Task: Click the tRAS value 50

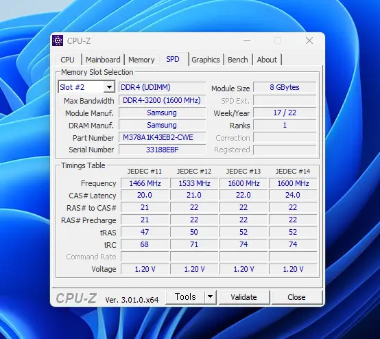Action: tap(194, 233)
